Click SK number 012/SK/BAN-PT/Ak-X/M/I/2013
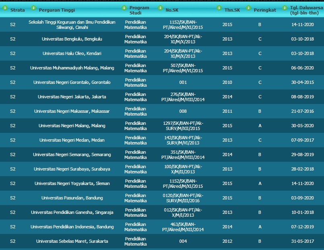Image resolution: width=324 pixels, height=250 pixels. tap(183, 212)
